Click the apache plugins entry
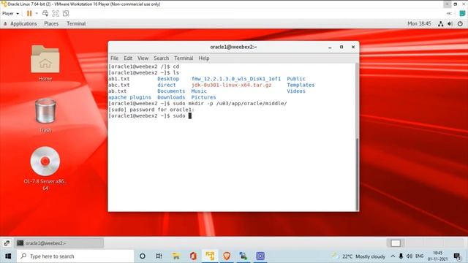This screenshot has height=263, width=468. [x=130, y=97]
